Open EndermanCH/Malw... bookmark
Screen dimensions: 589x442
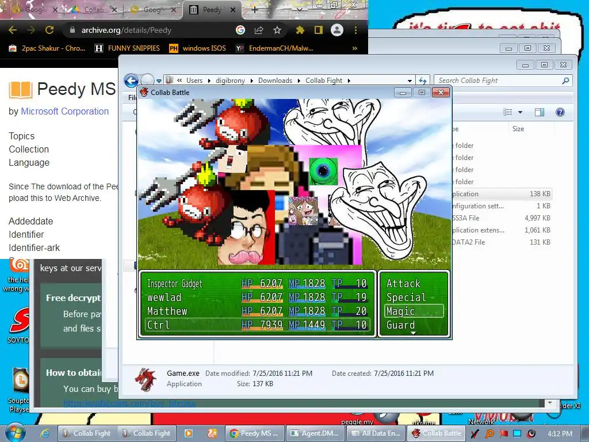274,48
